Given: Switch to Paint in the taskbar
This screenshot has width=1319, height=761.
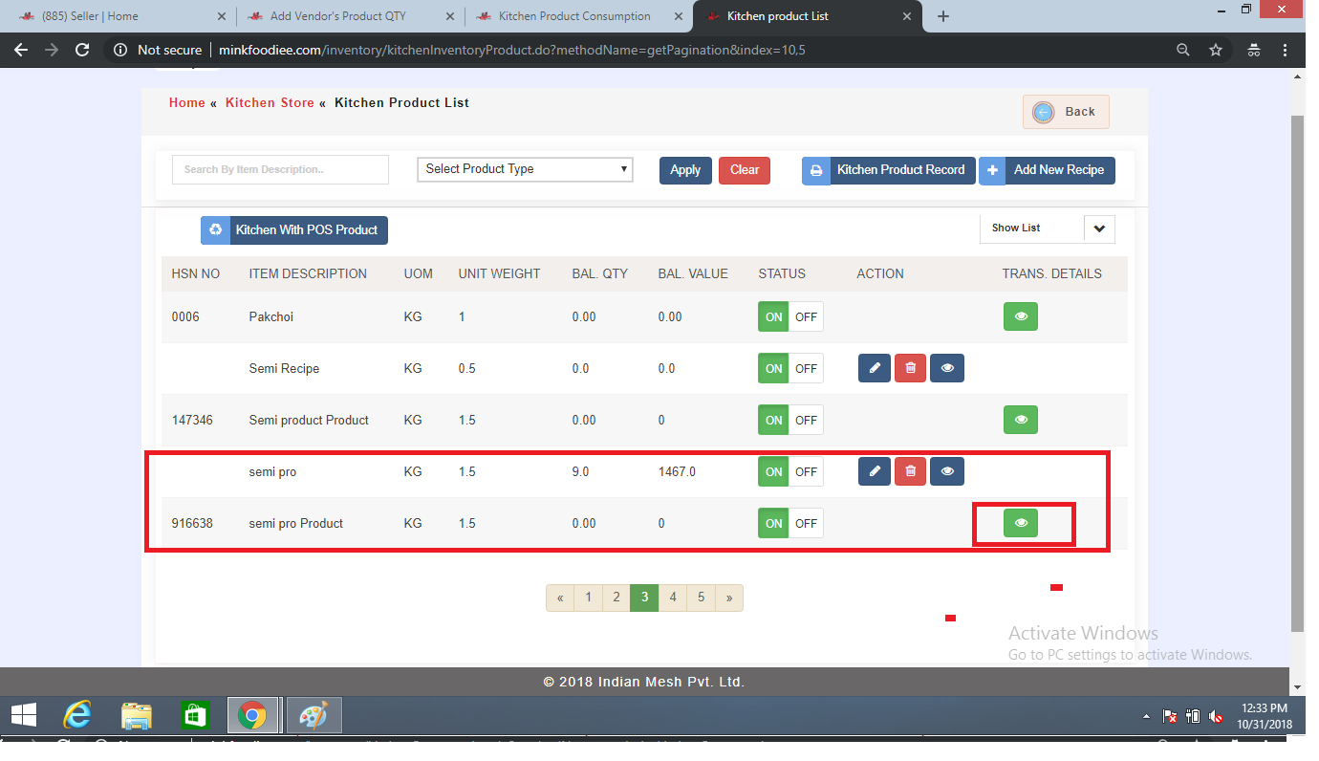Looking at the screenshot, I should [x=314, y=715].
